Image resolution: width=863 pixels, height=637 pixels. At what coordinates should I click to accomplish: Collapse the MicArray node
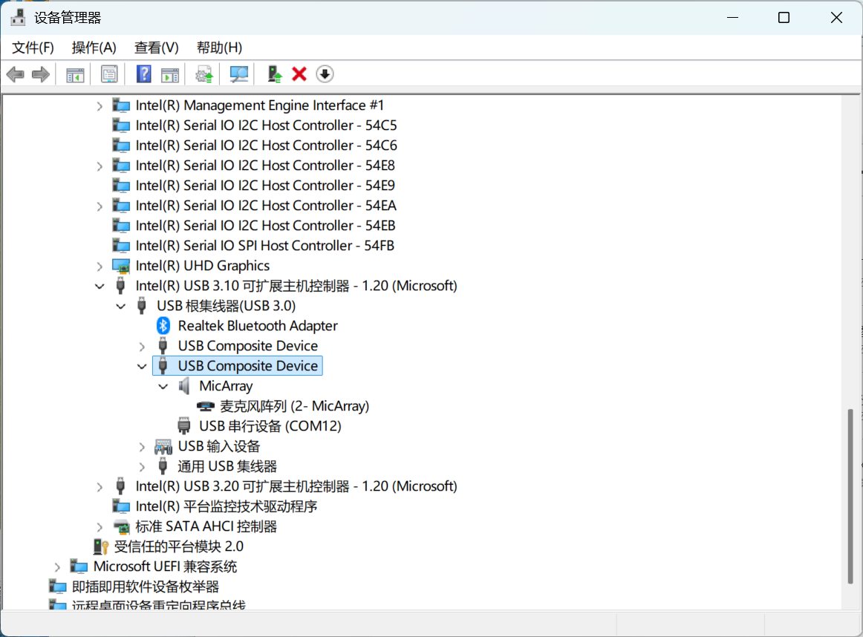[x=163, y=387]
